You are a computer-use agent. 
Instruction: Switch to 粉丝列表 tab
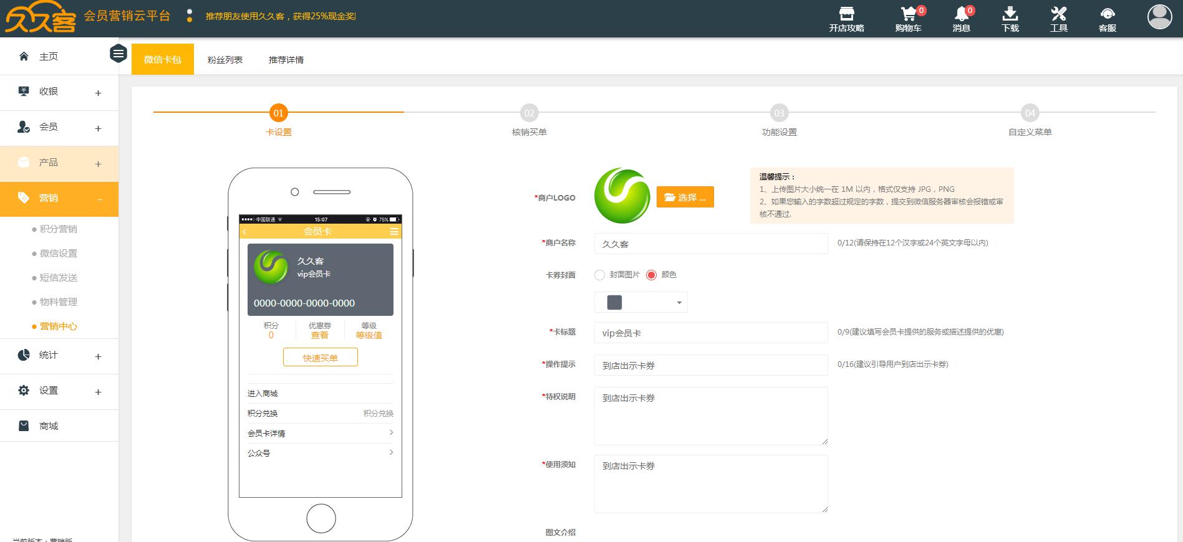[x=225, y=60]
